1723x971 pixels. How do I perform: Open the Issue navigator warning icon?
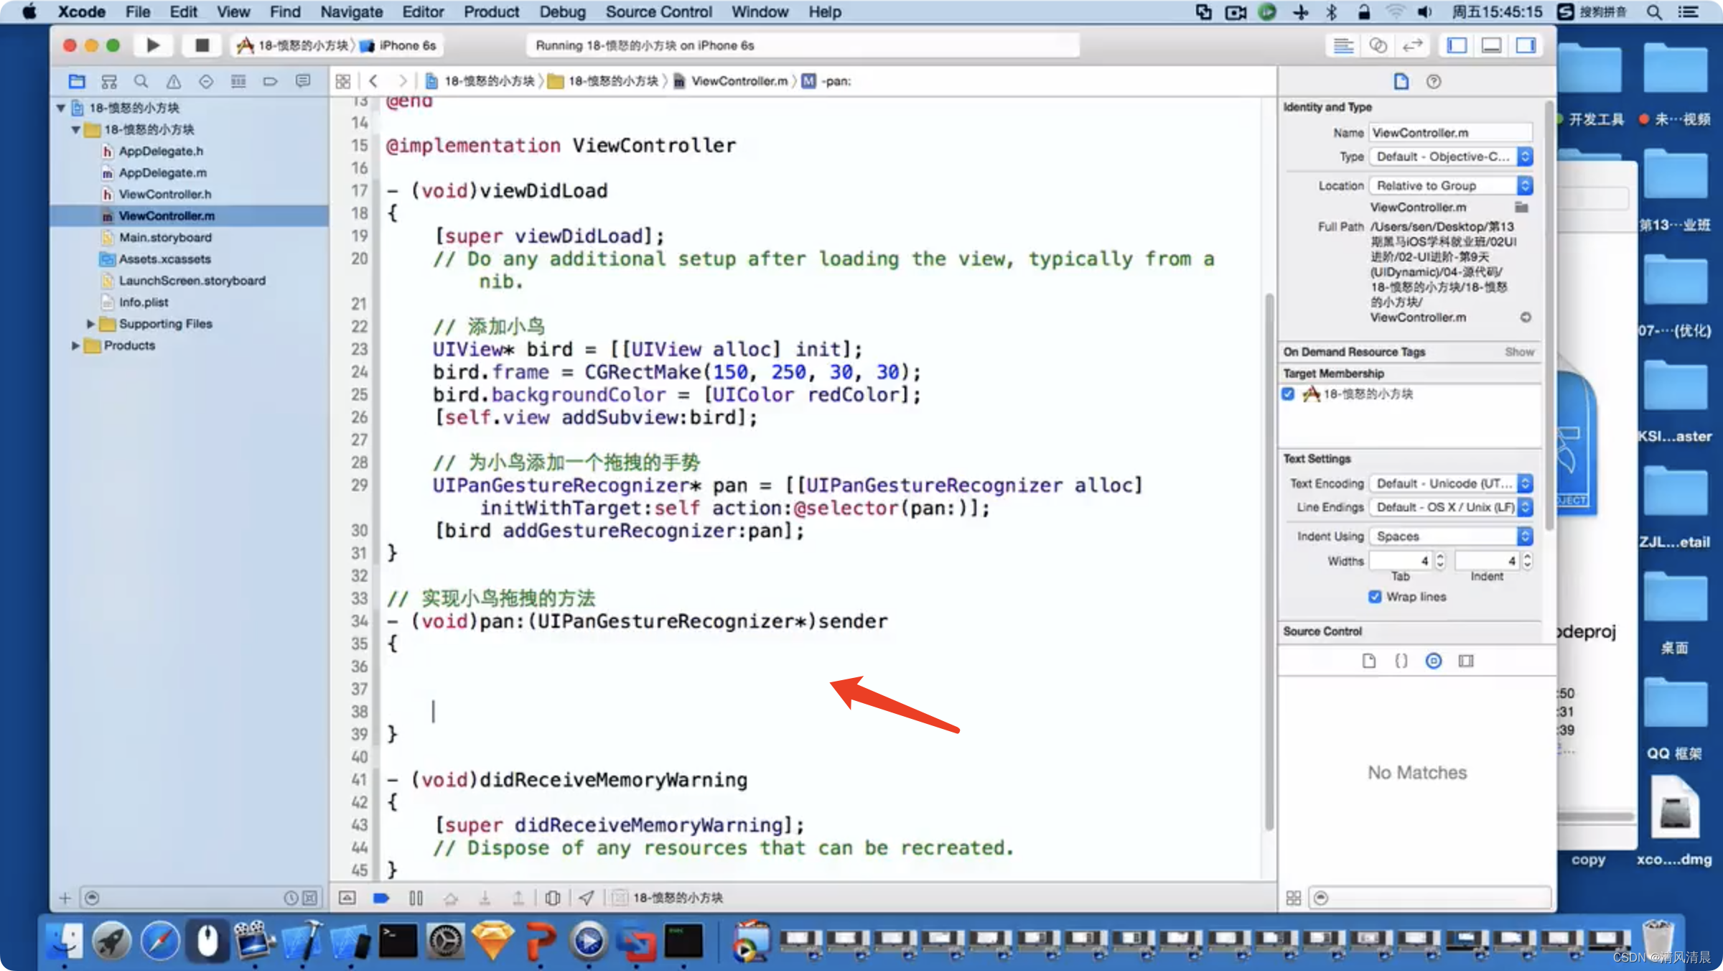click(174, 81)
